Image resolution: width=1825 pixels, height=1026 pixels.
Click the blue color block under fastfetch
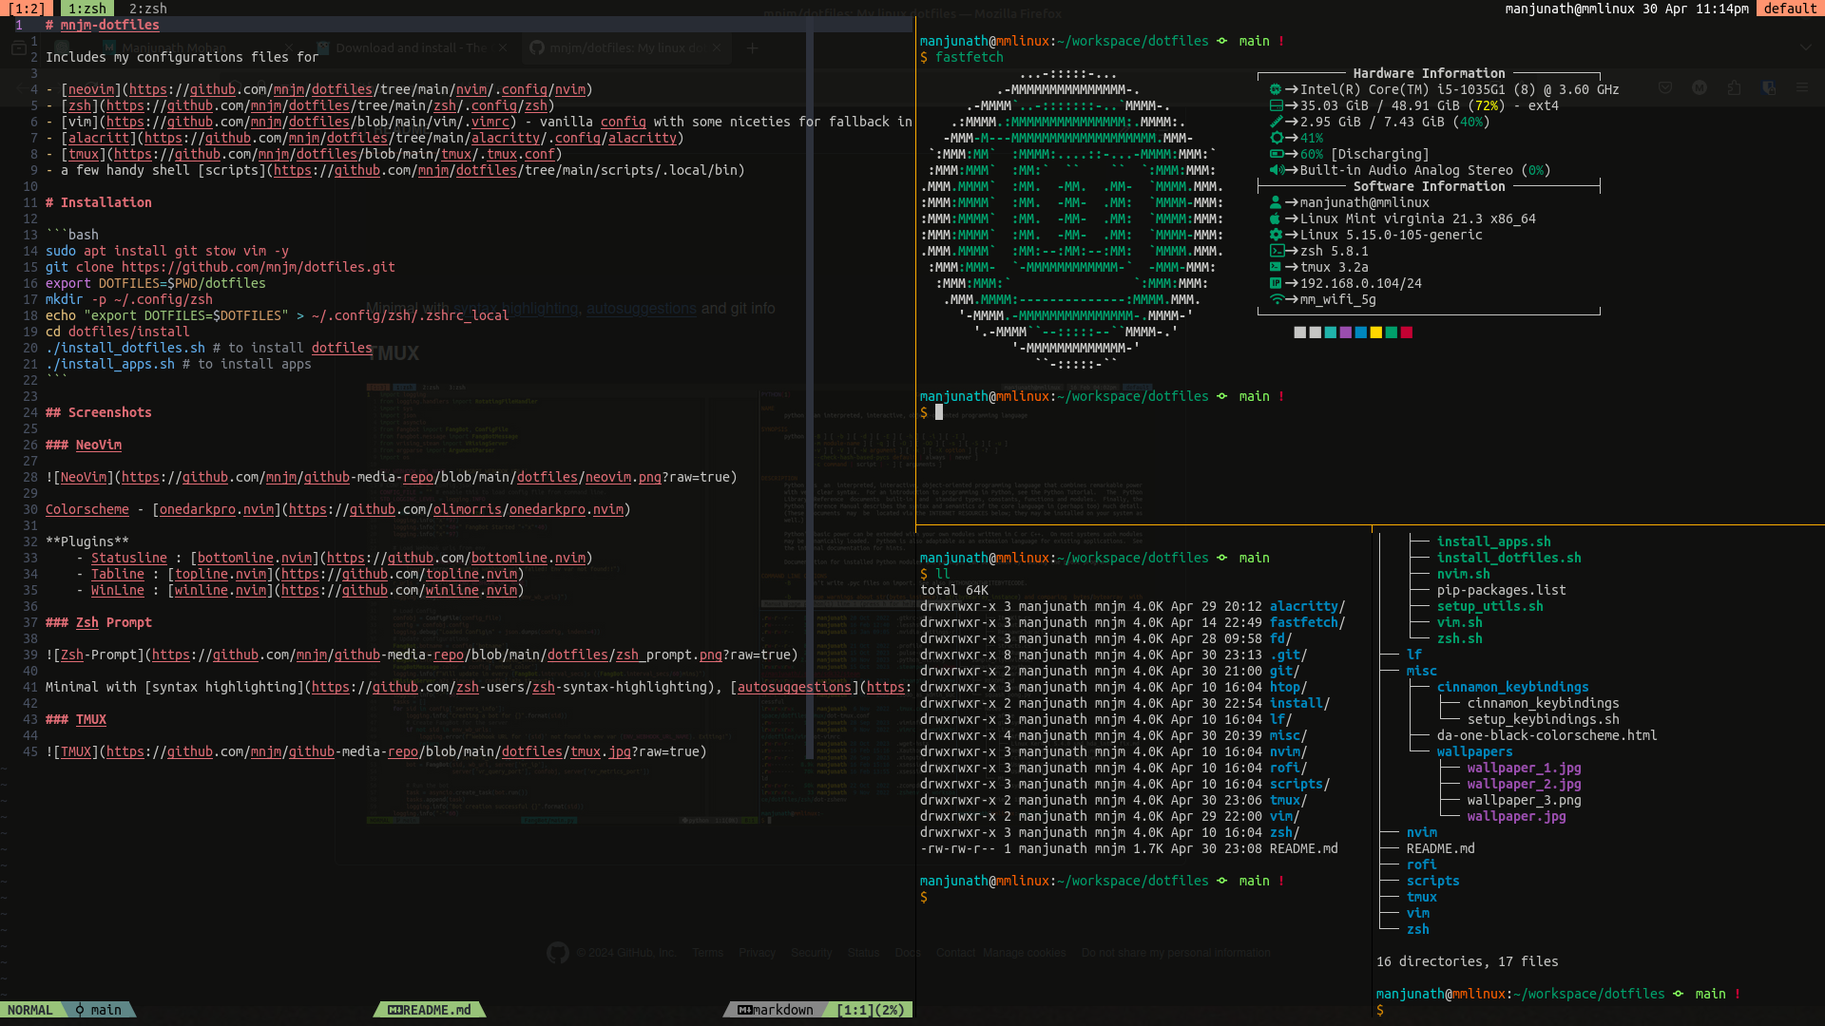click(x=1361, y=332)
